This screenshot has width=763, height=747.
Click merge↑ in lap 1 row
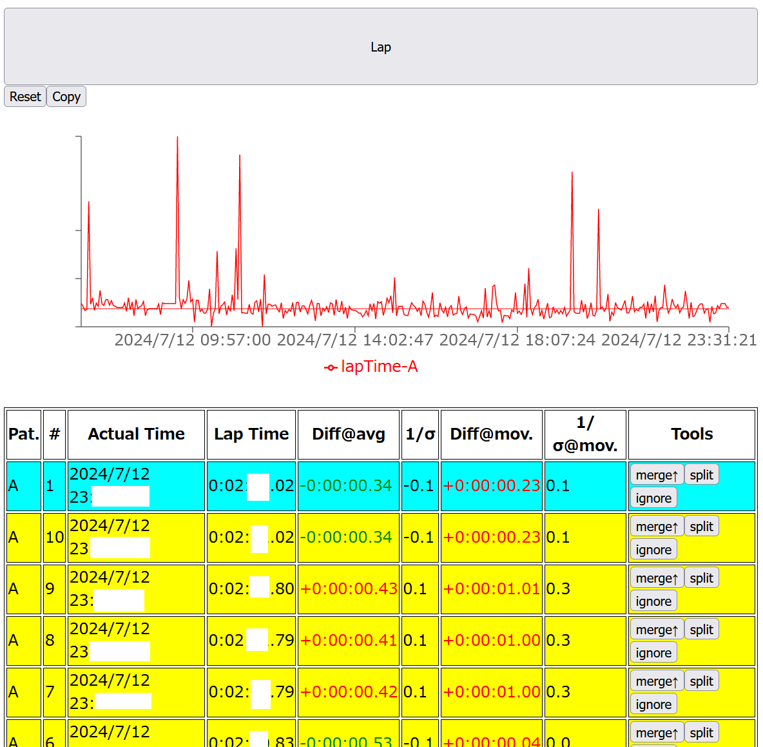tap(656, 475)
